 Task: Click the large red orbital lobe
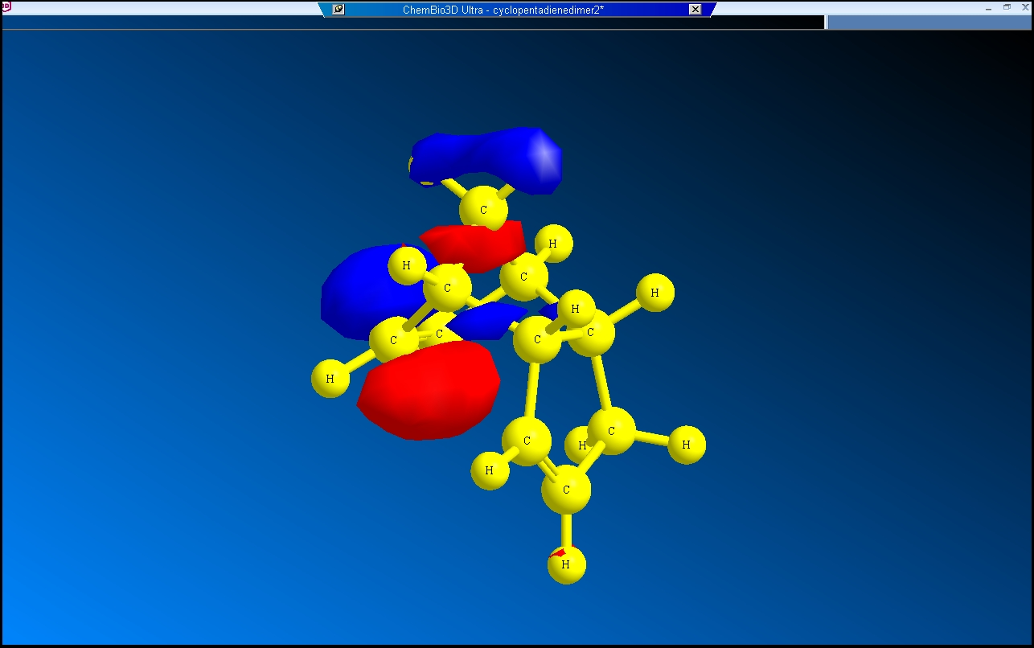click(x=428, y=391)
